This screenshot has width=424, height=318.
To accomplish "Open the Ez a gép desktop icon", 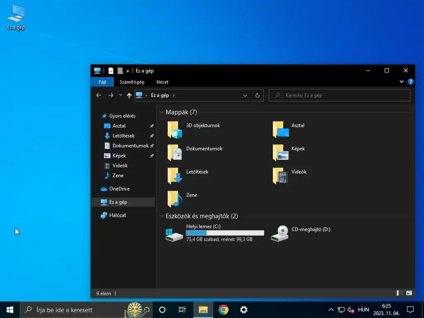I will pyautogui.click(x=16, y=17).
